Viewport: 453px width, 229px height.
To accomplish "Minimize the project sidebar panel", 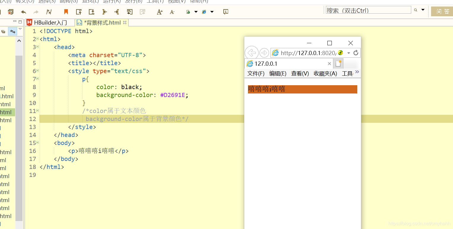I will click(x=15, y=22).
